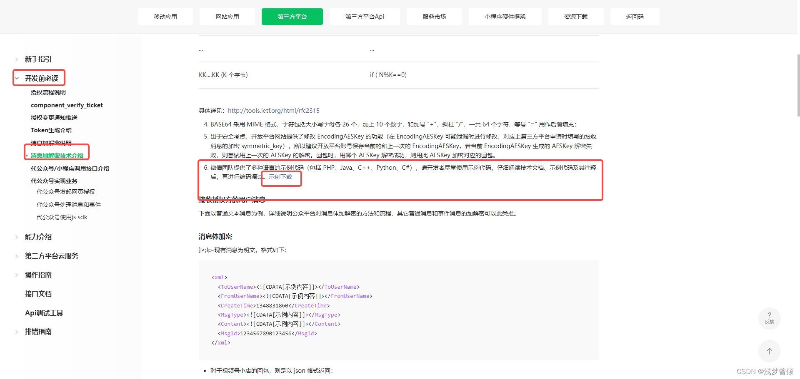Click the table cell if ( N%K==0)

click(x=388, y=75)
